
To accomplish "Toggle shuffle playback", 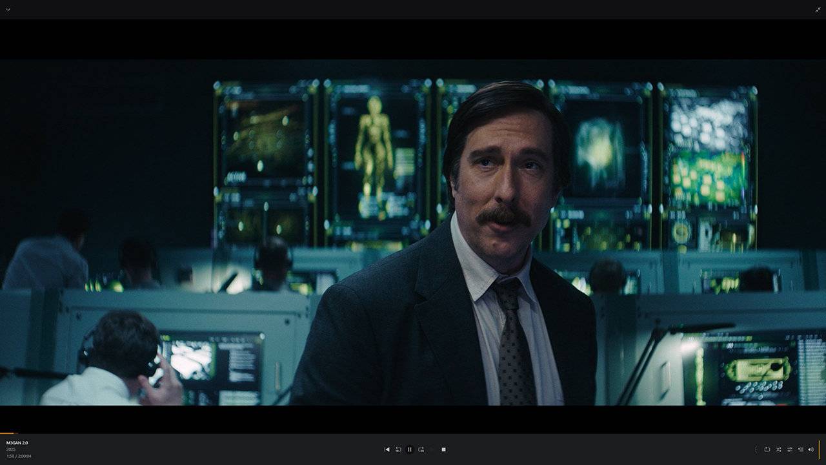I will click(x=778, y=449).
